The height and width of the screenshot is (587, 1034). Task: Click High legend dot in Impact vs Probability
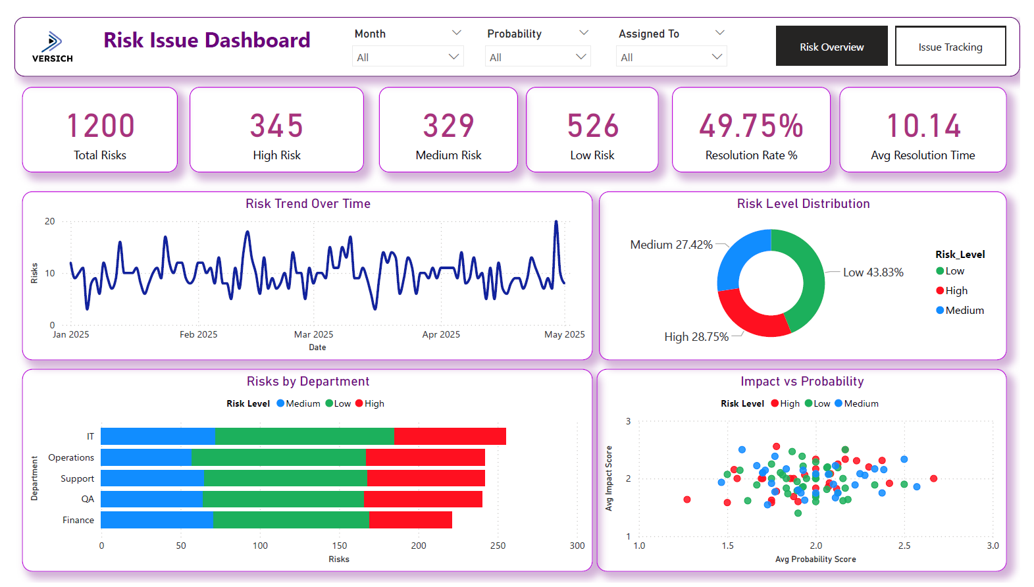pos(775,403)
